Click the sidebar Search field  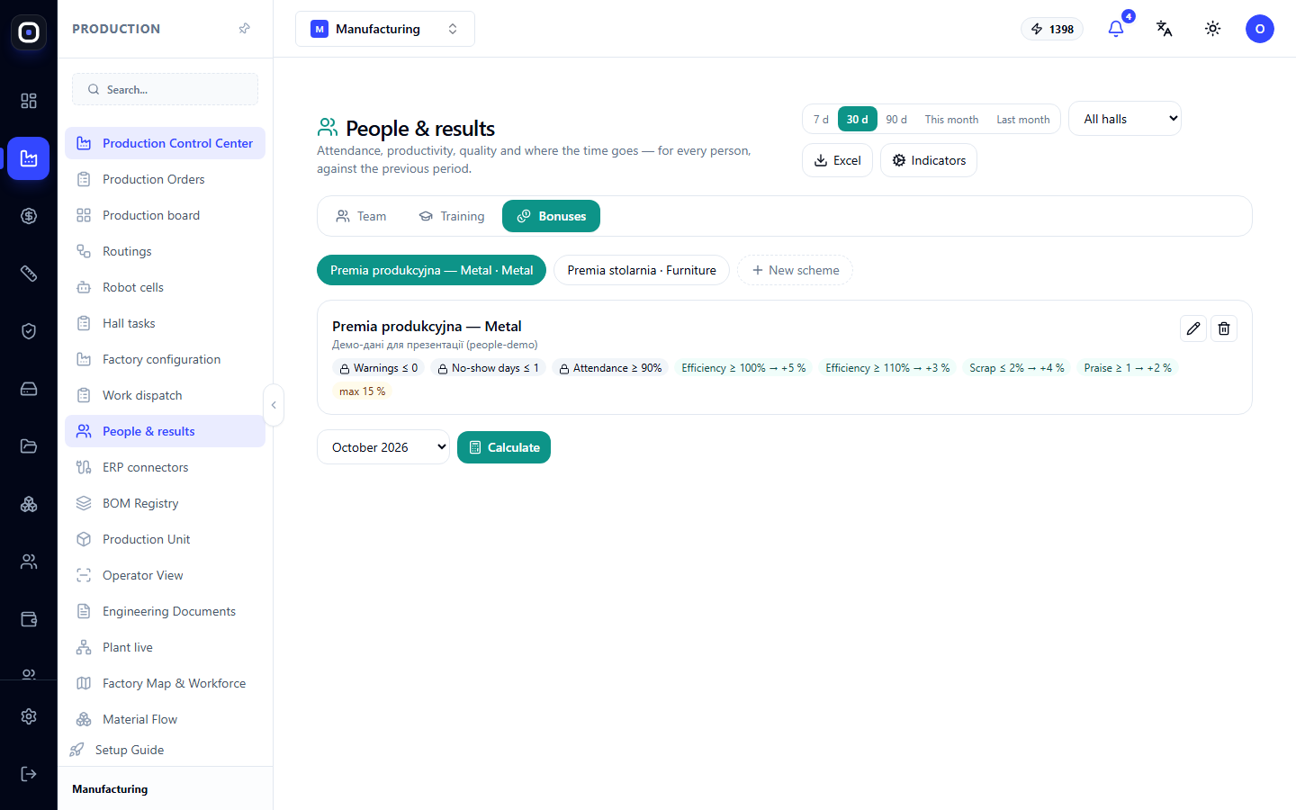click(166, 89)
